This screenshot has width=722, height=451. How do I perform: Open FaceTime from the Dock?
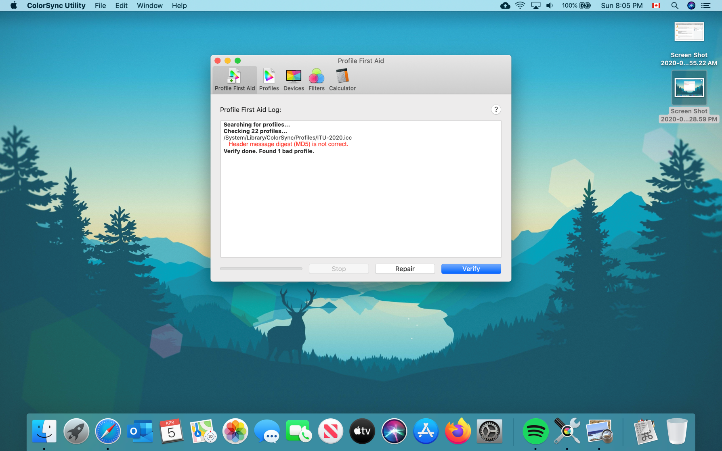299,431
